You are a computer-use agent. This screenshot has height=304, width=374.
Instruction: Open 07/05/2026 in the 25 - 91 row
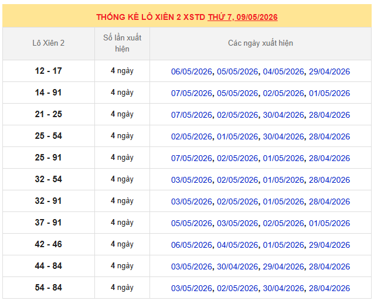point(192,158)
